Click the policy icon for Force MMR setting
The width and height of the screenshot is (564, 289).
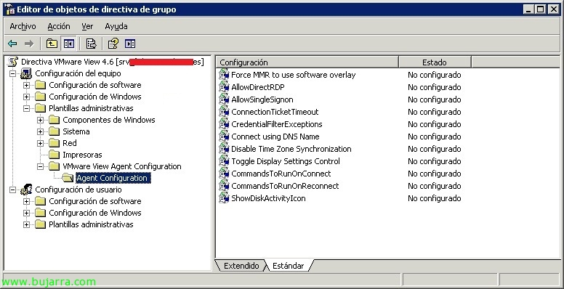click(224, 75)
